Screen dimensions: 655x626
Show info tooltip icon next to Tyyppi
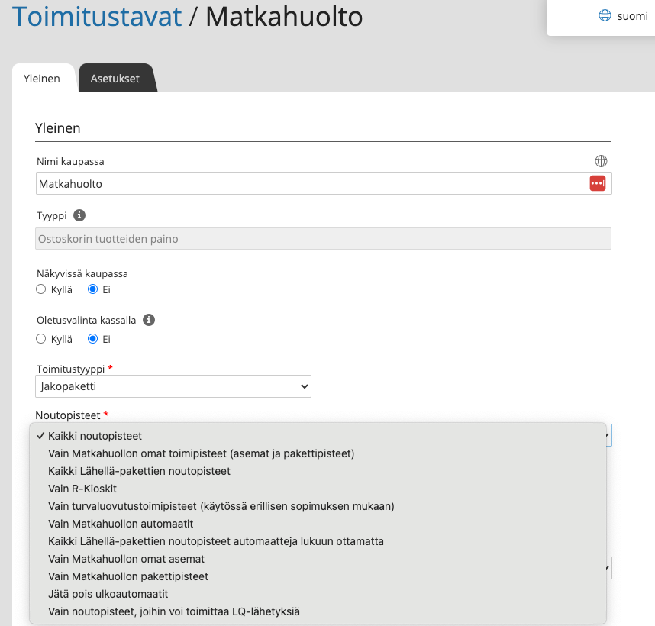79,215
